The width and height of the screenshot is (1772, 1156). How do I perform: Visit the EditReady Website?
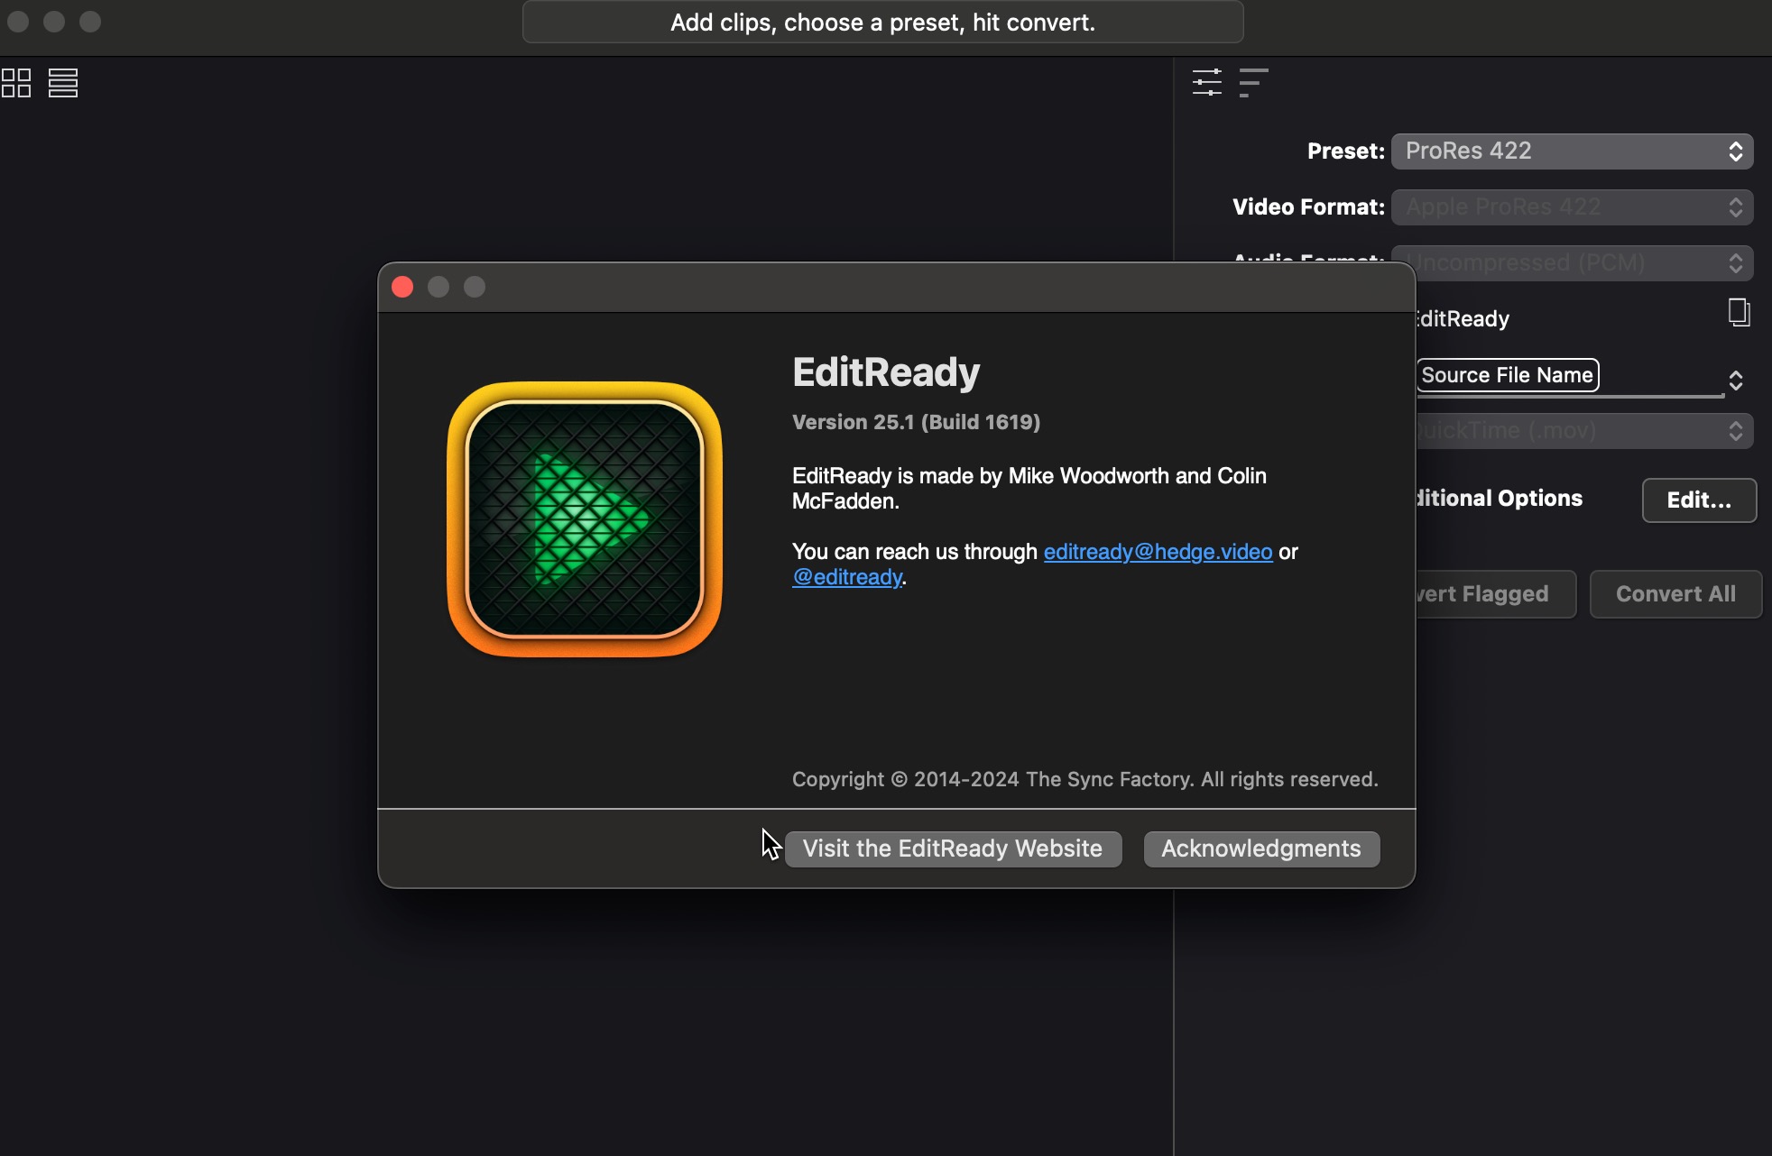point(953,849)
